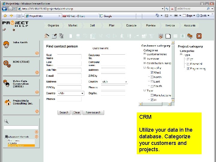Click the two-person contacts toolbar icon
This screenshot has width=216, height=162.
pos(190,36)
